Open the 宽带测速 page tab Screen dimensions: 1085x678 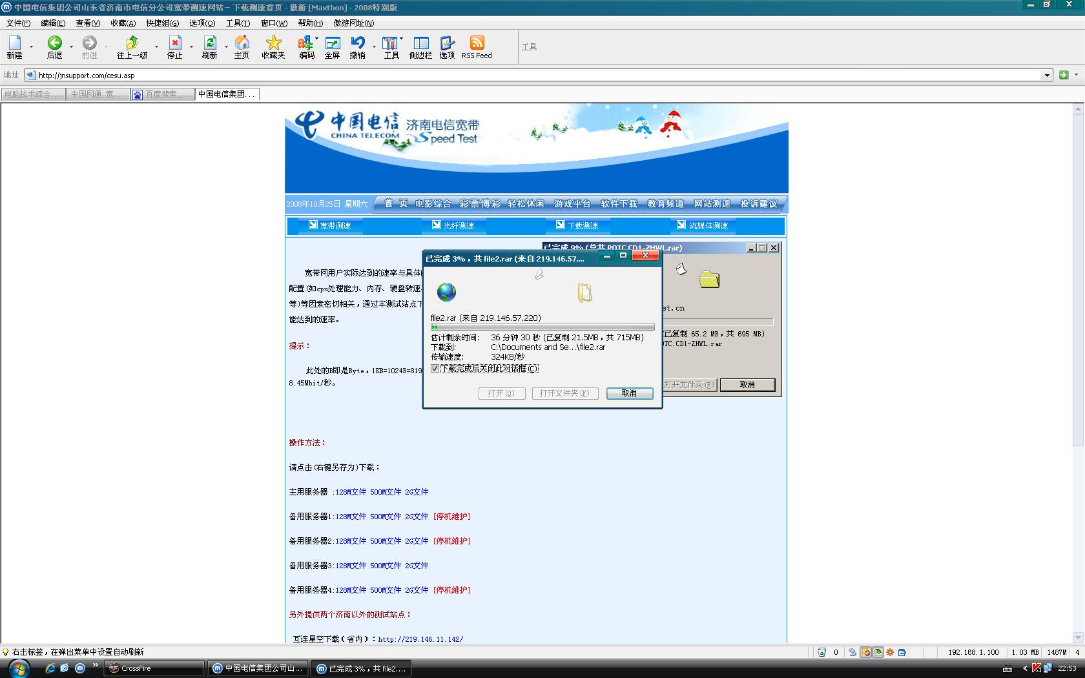click(x=329, y=225)
